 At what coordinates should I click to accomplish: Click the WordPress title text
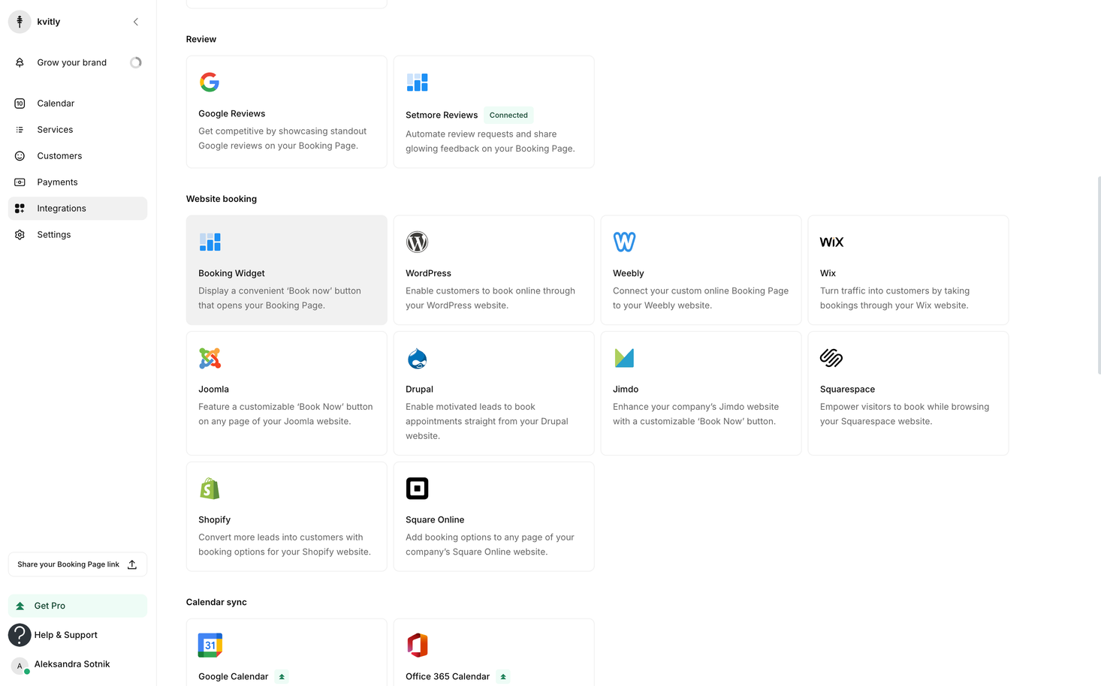pos(429,273)
